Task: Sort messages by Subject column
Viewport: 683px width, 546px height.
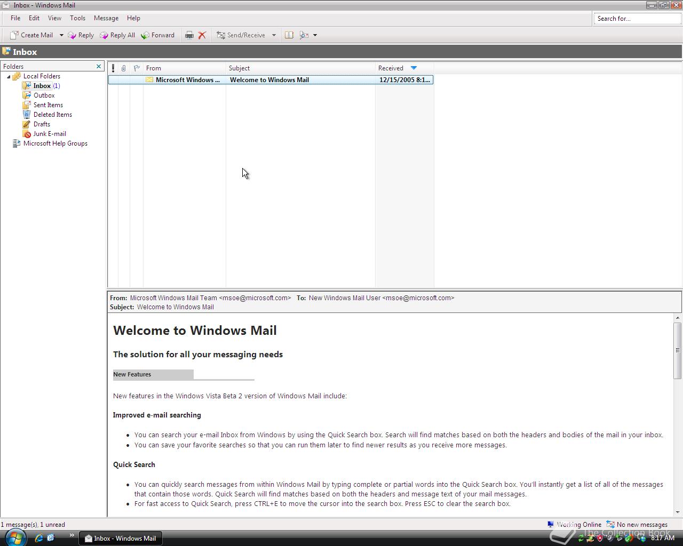Action: pos(301,68)
